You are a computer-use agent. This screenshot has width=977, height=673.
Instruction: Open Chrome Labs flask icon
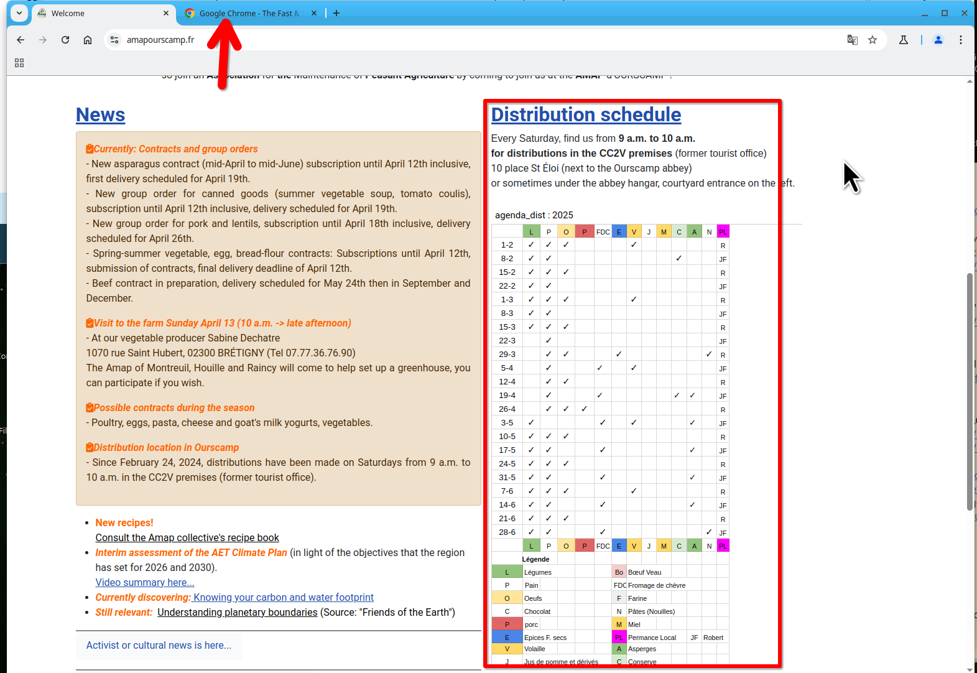[904, 40]
